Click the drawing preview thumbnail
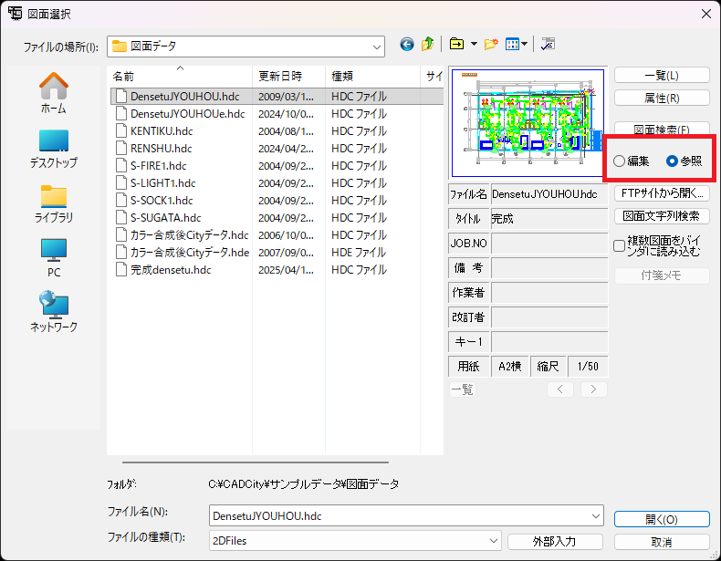 pos(528,123)
